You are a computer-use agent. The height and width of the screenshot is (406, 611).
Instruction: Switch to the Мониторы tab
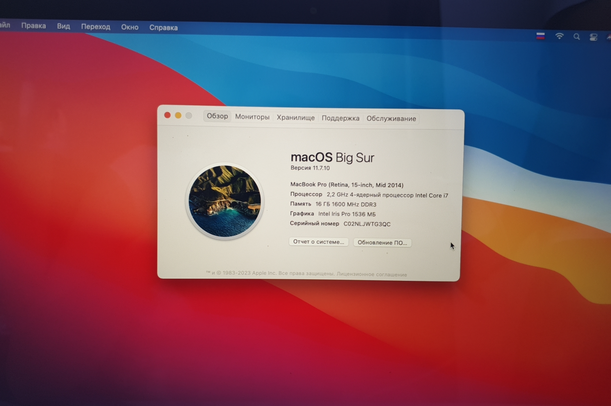pos(252,117)
